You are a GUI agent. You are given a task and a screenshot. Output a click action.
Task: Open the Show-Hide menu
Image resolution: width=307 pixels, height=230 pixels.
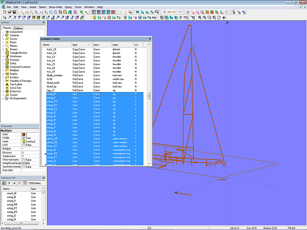pos(55,7)
